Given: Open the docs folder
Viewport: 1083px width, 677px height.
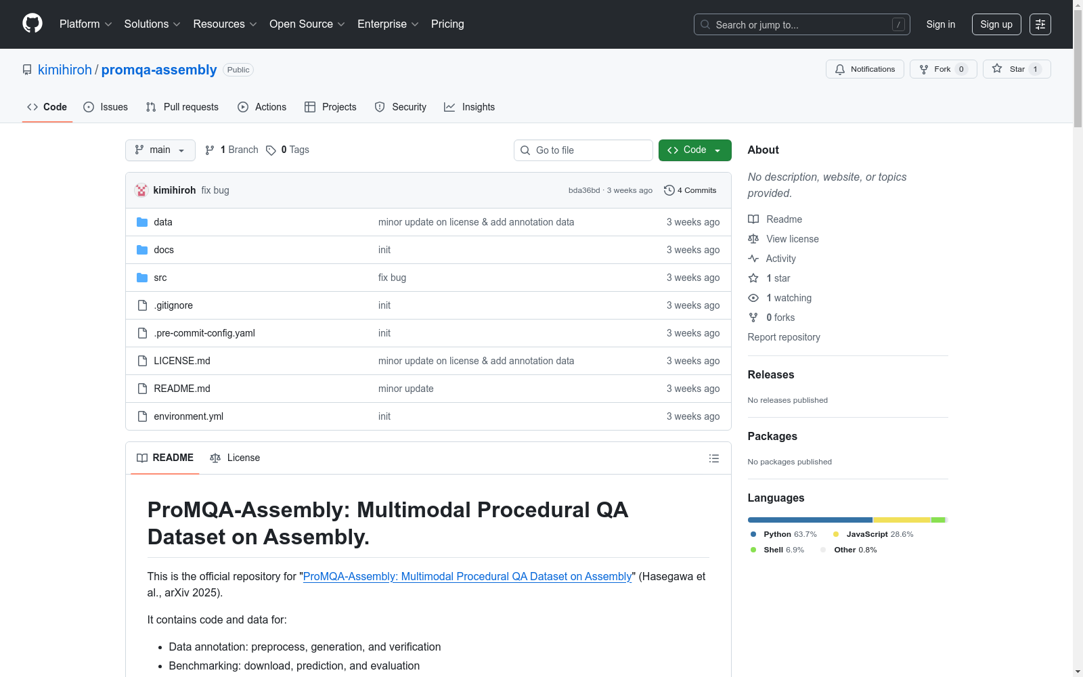Looking at the screenshot, I should point(164,250).
